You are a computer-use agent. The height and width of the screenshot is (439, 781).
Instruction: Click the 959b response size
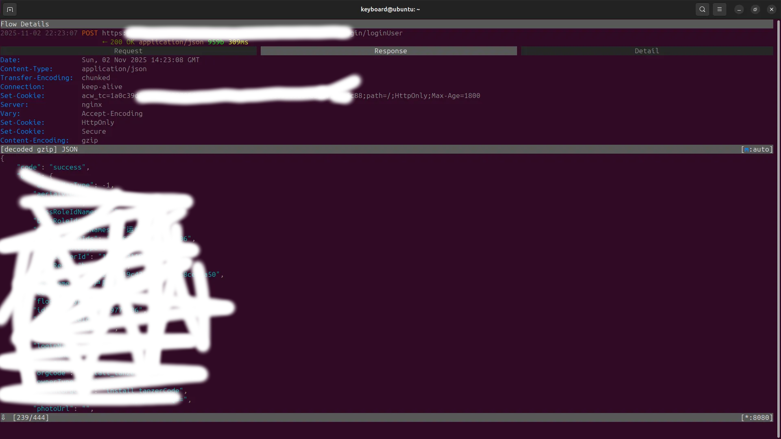(x=216, y=42)
